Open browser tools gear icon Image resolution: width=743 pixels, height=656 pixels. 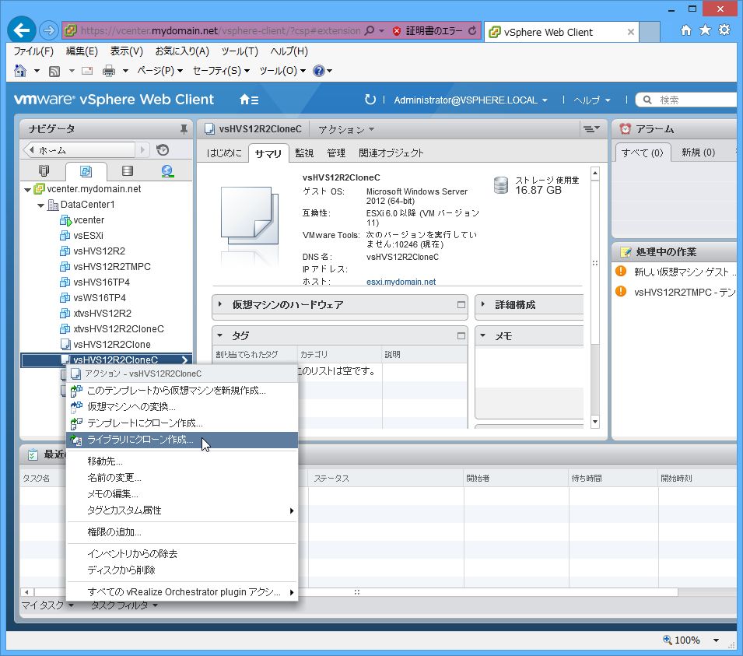coord(724,30)
